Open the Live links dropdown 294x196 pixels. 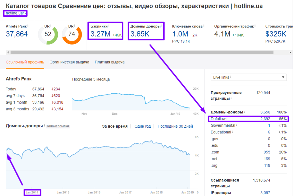248,77
